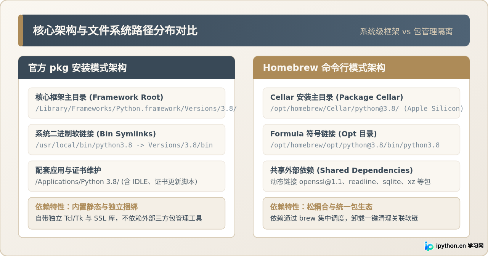The image size is (488, 256).
Task: Click the ipython.cn logo icon
Action: click(x=429, y=246)
